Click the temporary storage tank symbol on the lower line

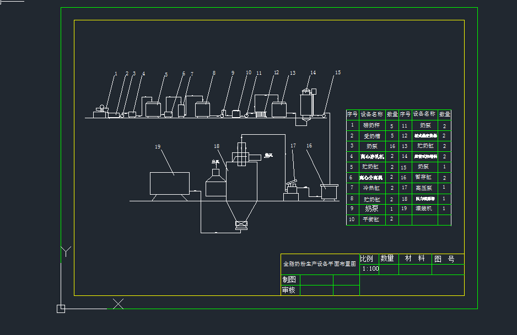(x=329, y=192)
